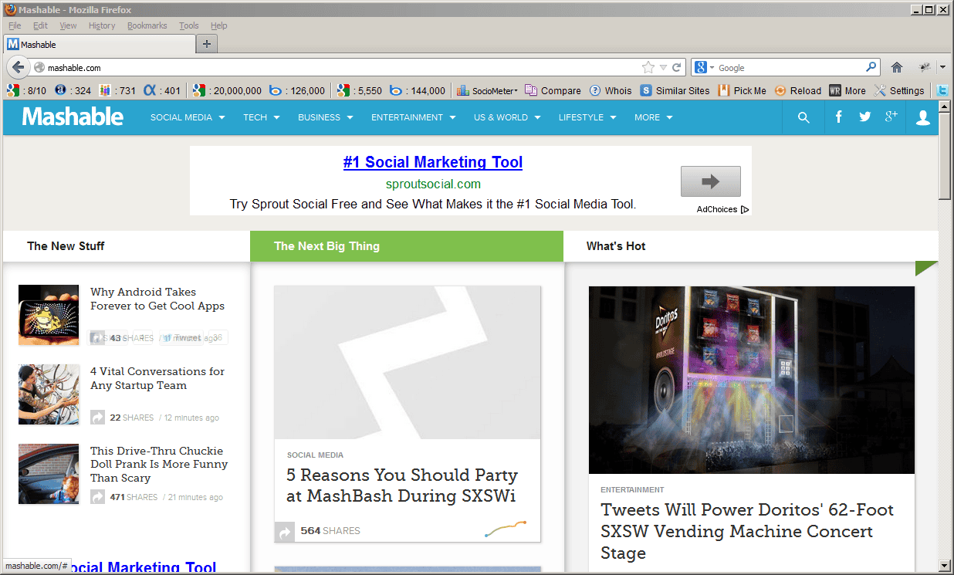This screenshot has width=954, height=575.
Task: Click the Pick Me toolbar button
Action: coord(742,90)
